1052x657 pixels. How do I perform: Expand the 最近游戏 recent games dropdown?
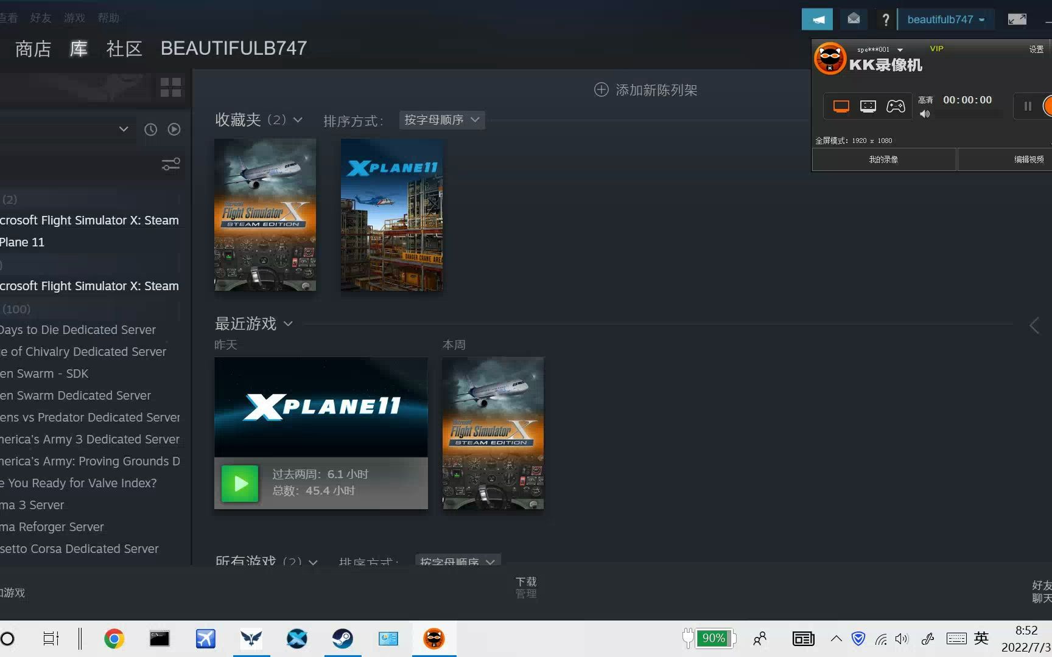[x=288, y=324]
